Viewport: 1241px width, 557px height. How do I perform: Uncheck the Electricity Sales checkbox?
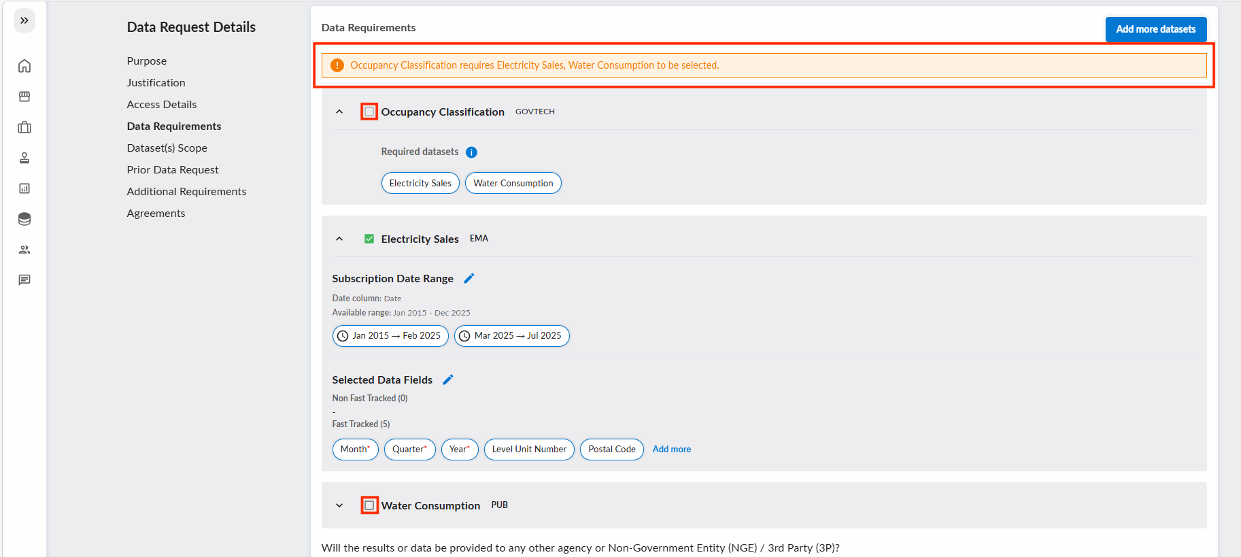369,239
